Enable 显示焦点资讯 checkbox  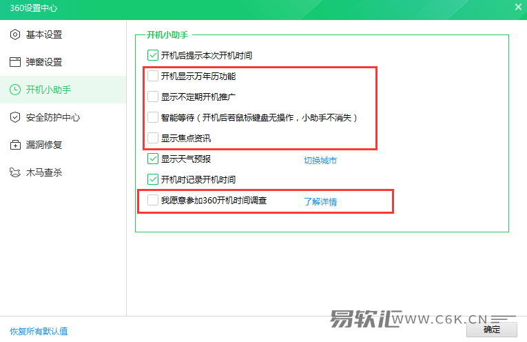click(x=153, y=138)
